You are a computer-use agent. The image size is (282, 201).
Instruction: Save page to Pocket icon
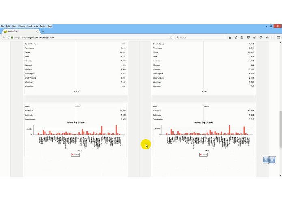(248, 37)
